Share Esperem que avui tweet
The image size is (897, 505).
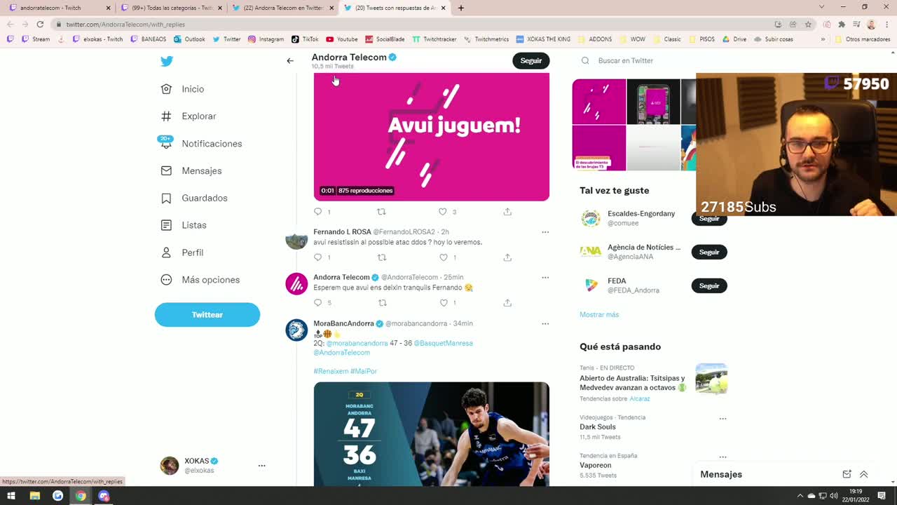[507, 303]
